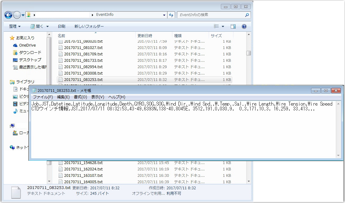Image resolution: width=345 pixels, height=203 pixels.
Task: Select the ダウンロード folder in sidebar
Action: (30, 52)
